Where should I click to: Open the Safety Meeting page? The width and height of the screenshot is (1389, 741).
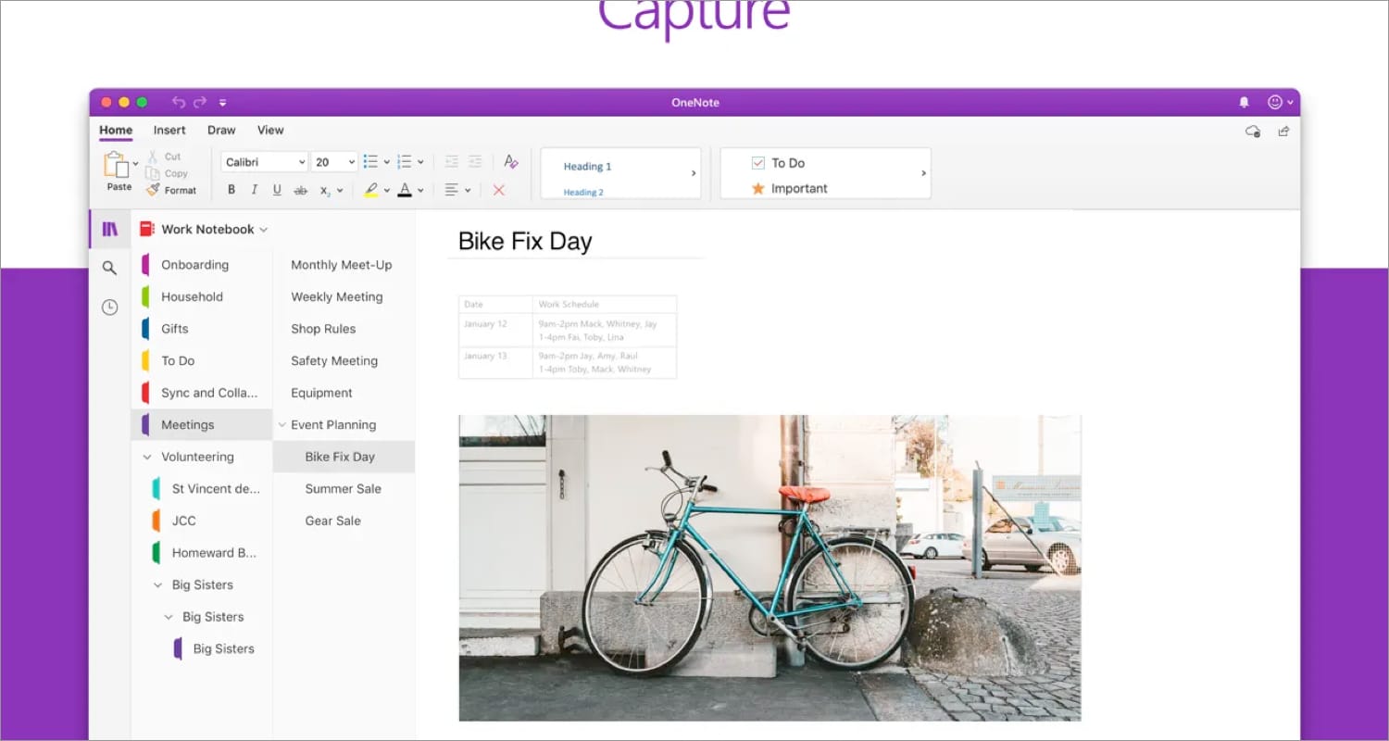click(344, 361)
